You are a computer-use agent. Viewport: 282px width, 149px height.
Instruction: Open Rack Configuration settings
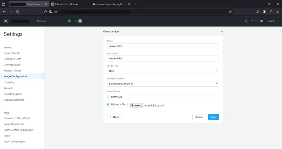click(x=14, y=142)
